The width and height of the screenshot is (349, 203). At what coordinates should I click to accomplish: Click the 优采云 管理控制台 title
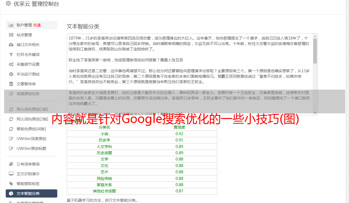pos(36,4)
